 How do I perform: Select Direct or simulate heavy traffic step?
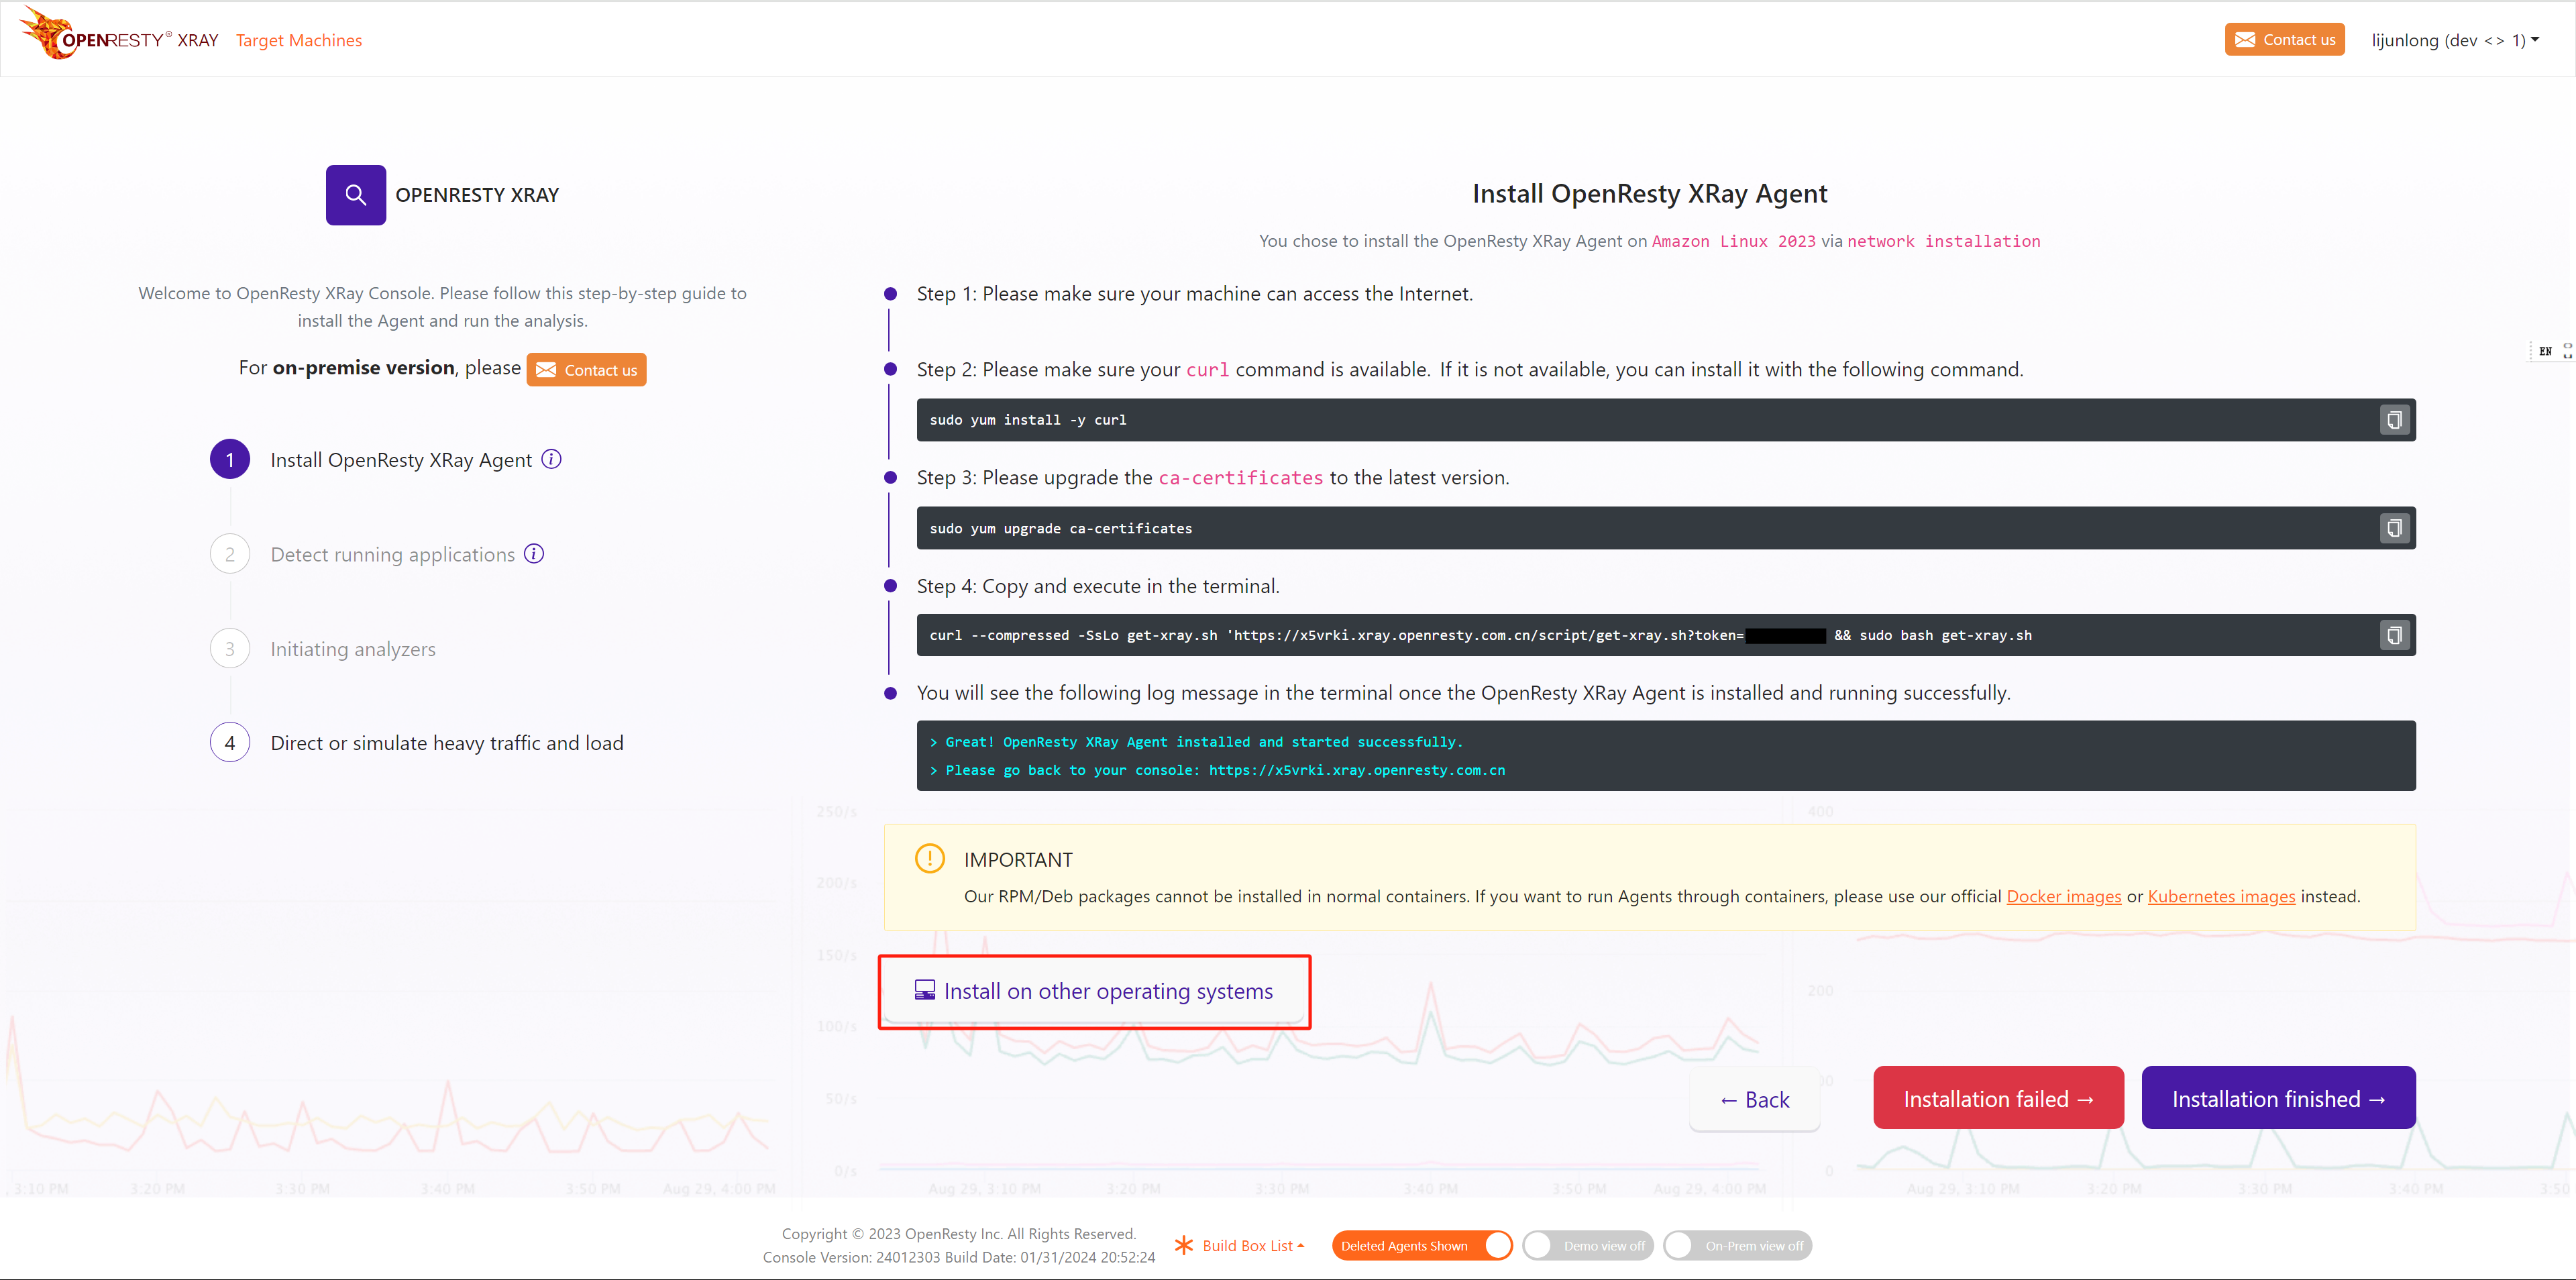(447, 743)
